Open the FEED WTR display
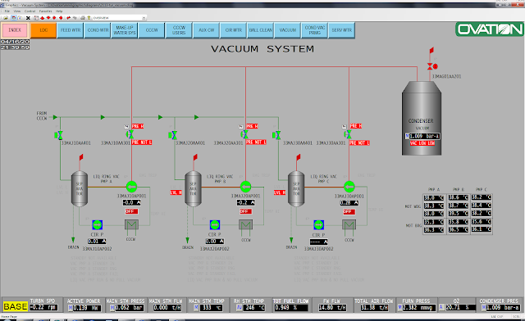 click(x=71, y=30)
